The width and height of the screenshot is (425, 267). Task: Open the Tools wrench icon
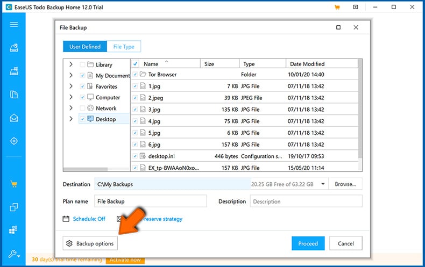[13, 254]
